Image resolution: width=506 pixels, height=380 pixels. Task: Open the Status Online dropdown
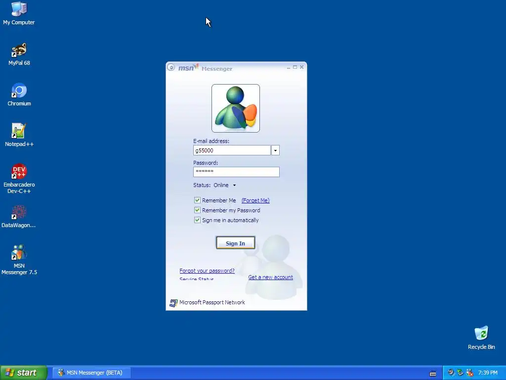(x=225, y=185)
